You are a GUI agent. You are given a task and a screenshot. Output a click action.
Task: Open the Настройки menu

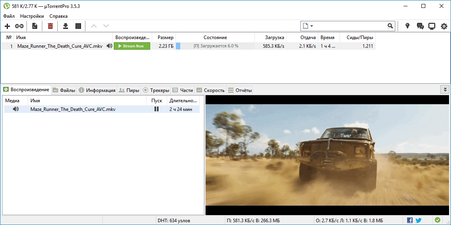[x=32, y=16]
